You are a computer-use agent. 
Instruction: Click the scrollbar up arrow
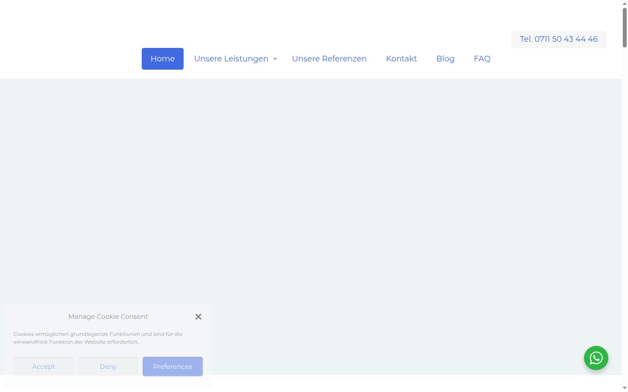click(x=625, y=3)
